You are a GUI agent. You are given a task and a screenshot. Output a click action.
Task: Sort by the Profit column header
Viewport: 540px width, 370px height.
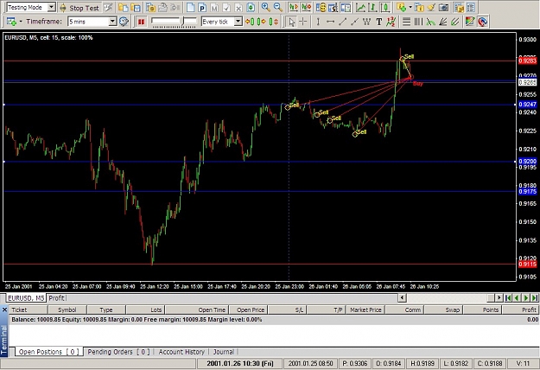(x=521, y=309)
